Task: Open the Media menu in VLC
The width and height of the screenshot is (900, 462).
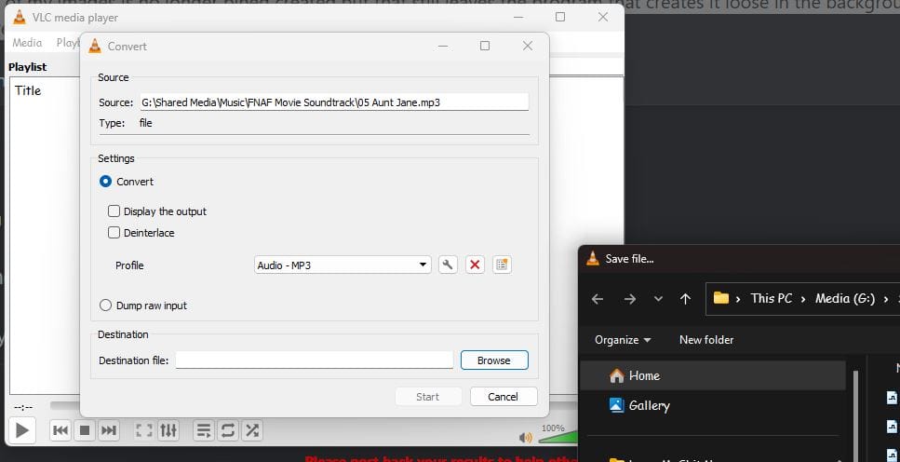Action: 27,43
